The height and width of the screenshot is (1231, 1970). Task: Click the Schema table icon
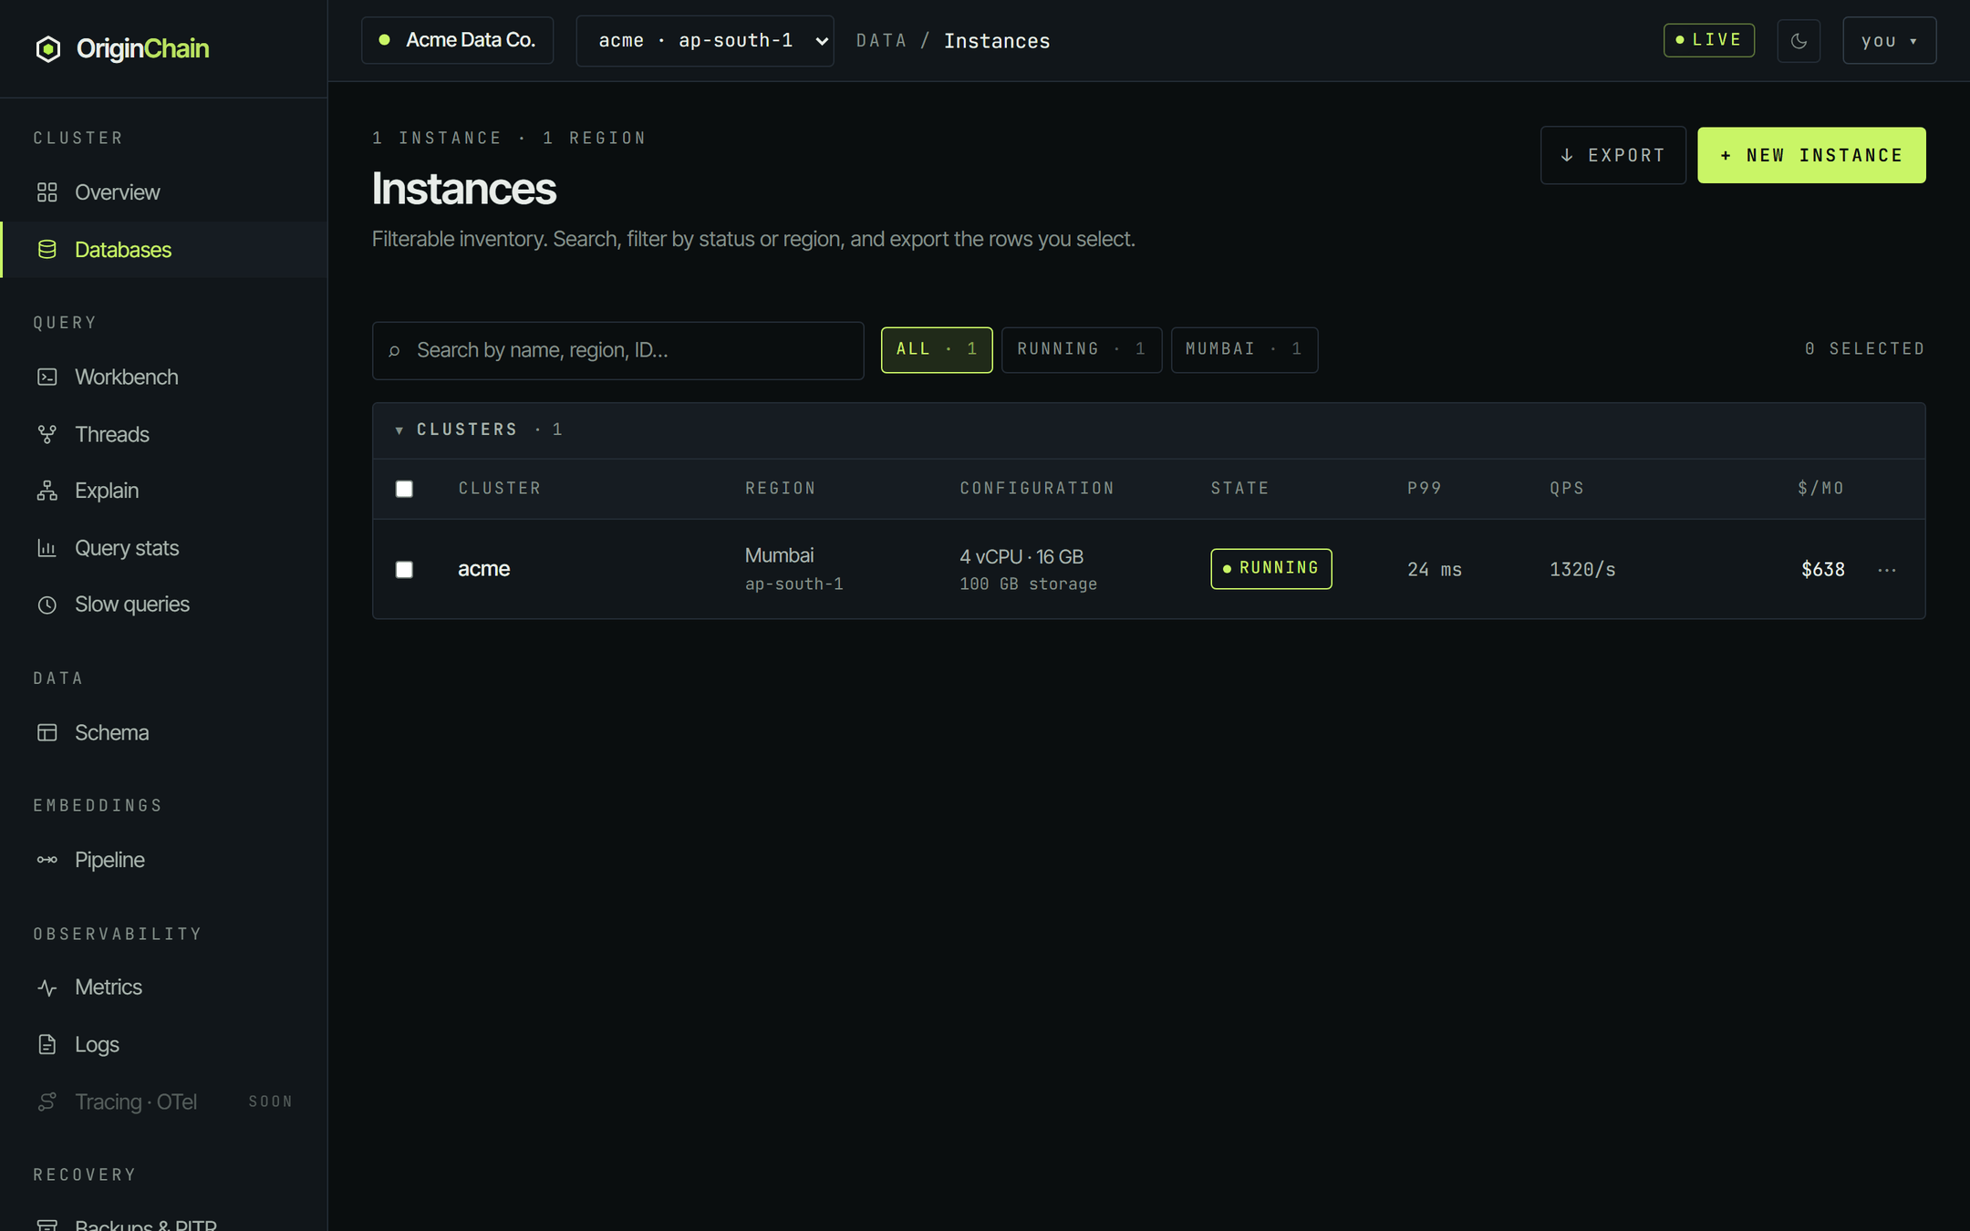[47, 732]
